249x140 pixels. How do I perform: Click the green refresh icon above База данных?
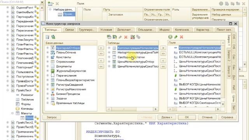tap(53, 37)
